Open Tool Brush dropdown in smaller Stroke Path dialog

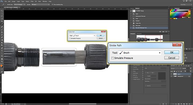pos(84,36)
